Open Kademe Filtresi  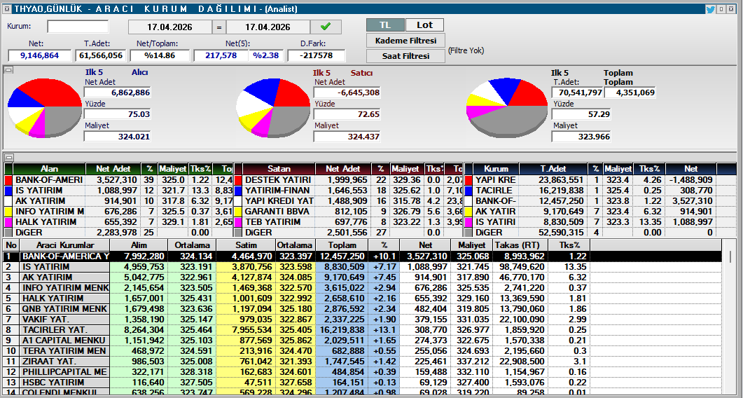(x=405, y=41)
